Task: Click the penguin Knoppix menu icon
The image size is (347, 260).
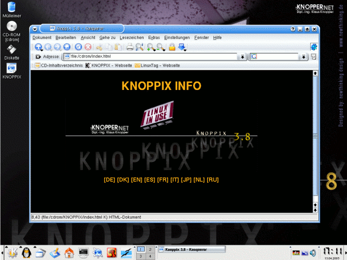Action: (x=27, y=252)
